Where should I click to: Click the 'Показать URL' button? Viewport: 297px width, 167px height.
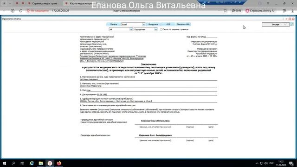pos(183,25)
